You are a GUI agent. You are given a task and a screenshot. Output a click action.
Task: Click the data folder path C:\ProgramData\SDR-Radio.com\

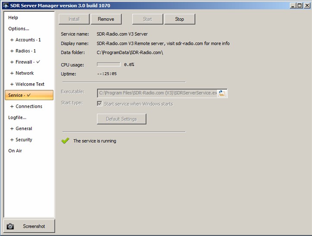click(130, 53)
